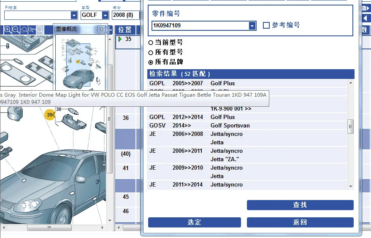Zoom in on the parts diagram
The height and width of the screenshot is (238, 371).
click(8, 30)
